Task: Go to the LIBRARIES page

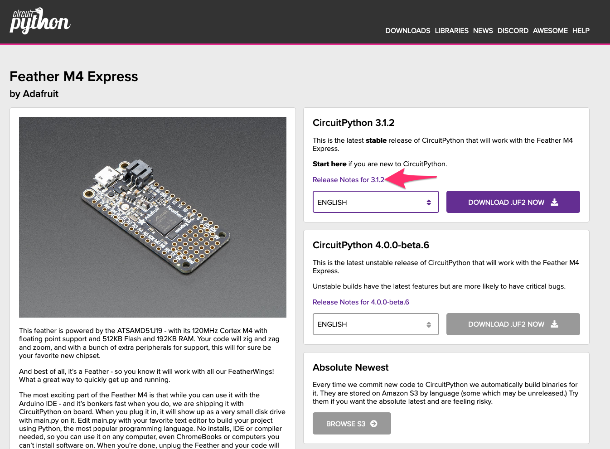Action: pyautogui.click(x=451, y=31)
